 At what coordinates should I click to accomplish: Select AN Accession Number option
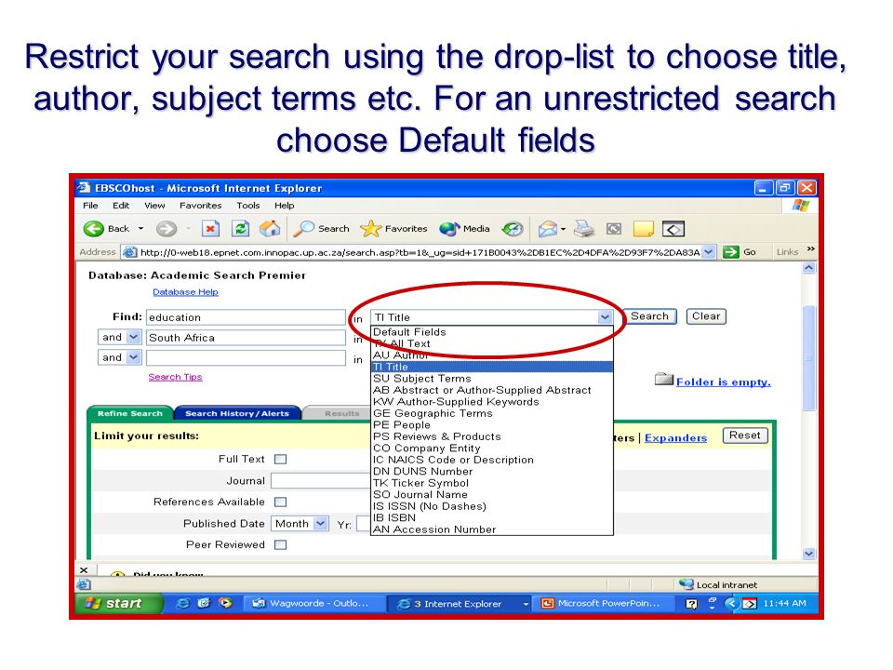[x=492, y=529]
